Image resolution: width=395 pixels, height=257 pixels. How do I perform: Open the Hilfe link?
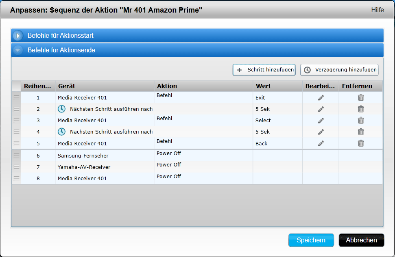pyautogui.click(x=377, y=10)
